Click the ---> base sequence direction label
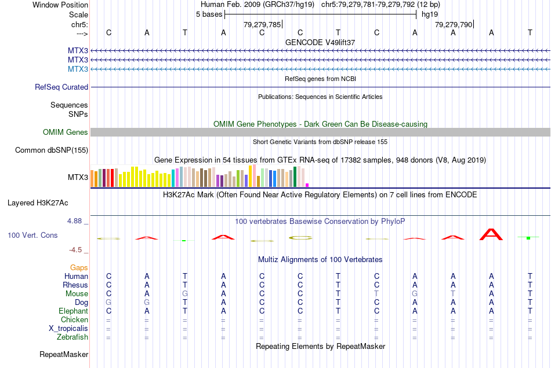The image size is (551, 368). 82,34
